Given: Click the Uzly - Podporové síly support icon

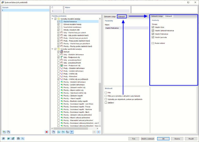Looking at the screenshot, I should click(62, 57).
